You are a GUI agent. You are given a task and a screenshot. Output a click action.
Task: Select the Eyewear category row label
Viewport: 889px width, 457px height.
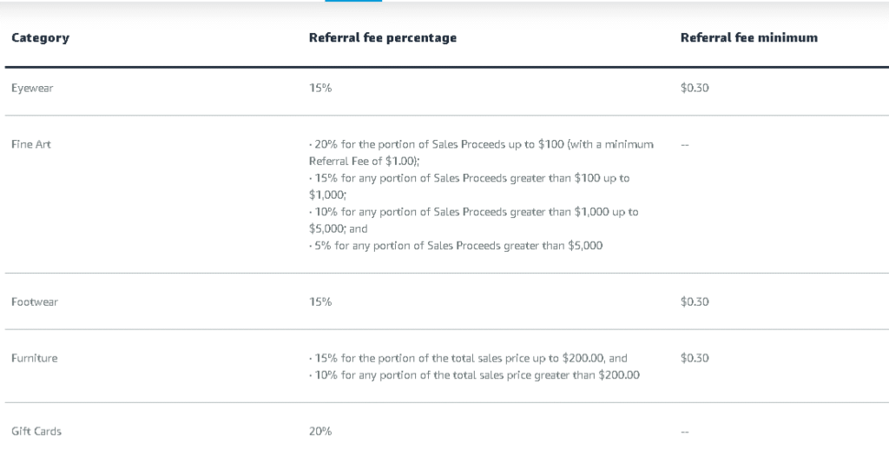click(x=32, y=89)
